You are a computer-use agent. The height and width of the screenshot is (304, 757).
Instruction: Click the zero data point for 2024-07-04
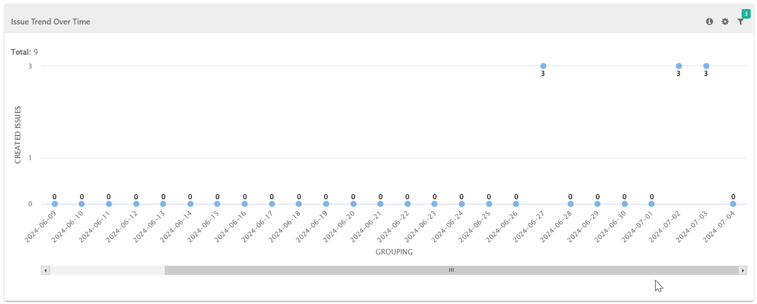coord(734,203)
